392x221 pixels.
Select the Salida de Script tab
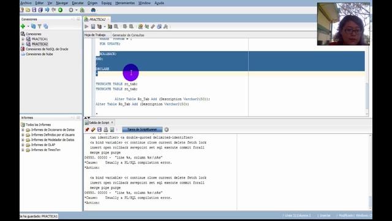coord(99,123)
